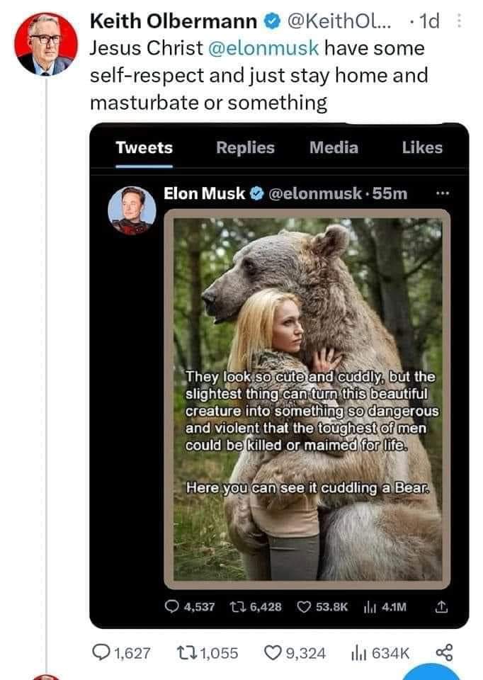
Task: Click the @elonmusk mention link
Action: coord(263,49)
